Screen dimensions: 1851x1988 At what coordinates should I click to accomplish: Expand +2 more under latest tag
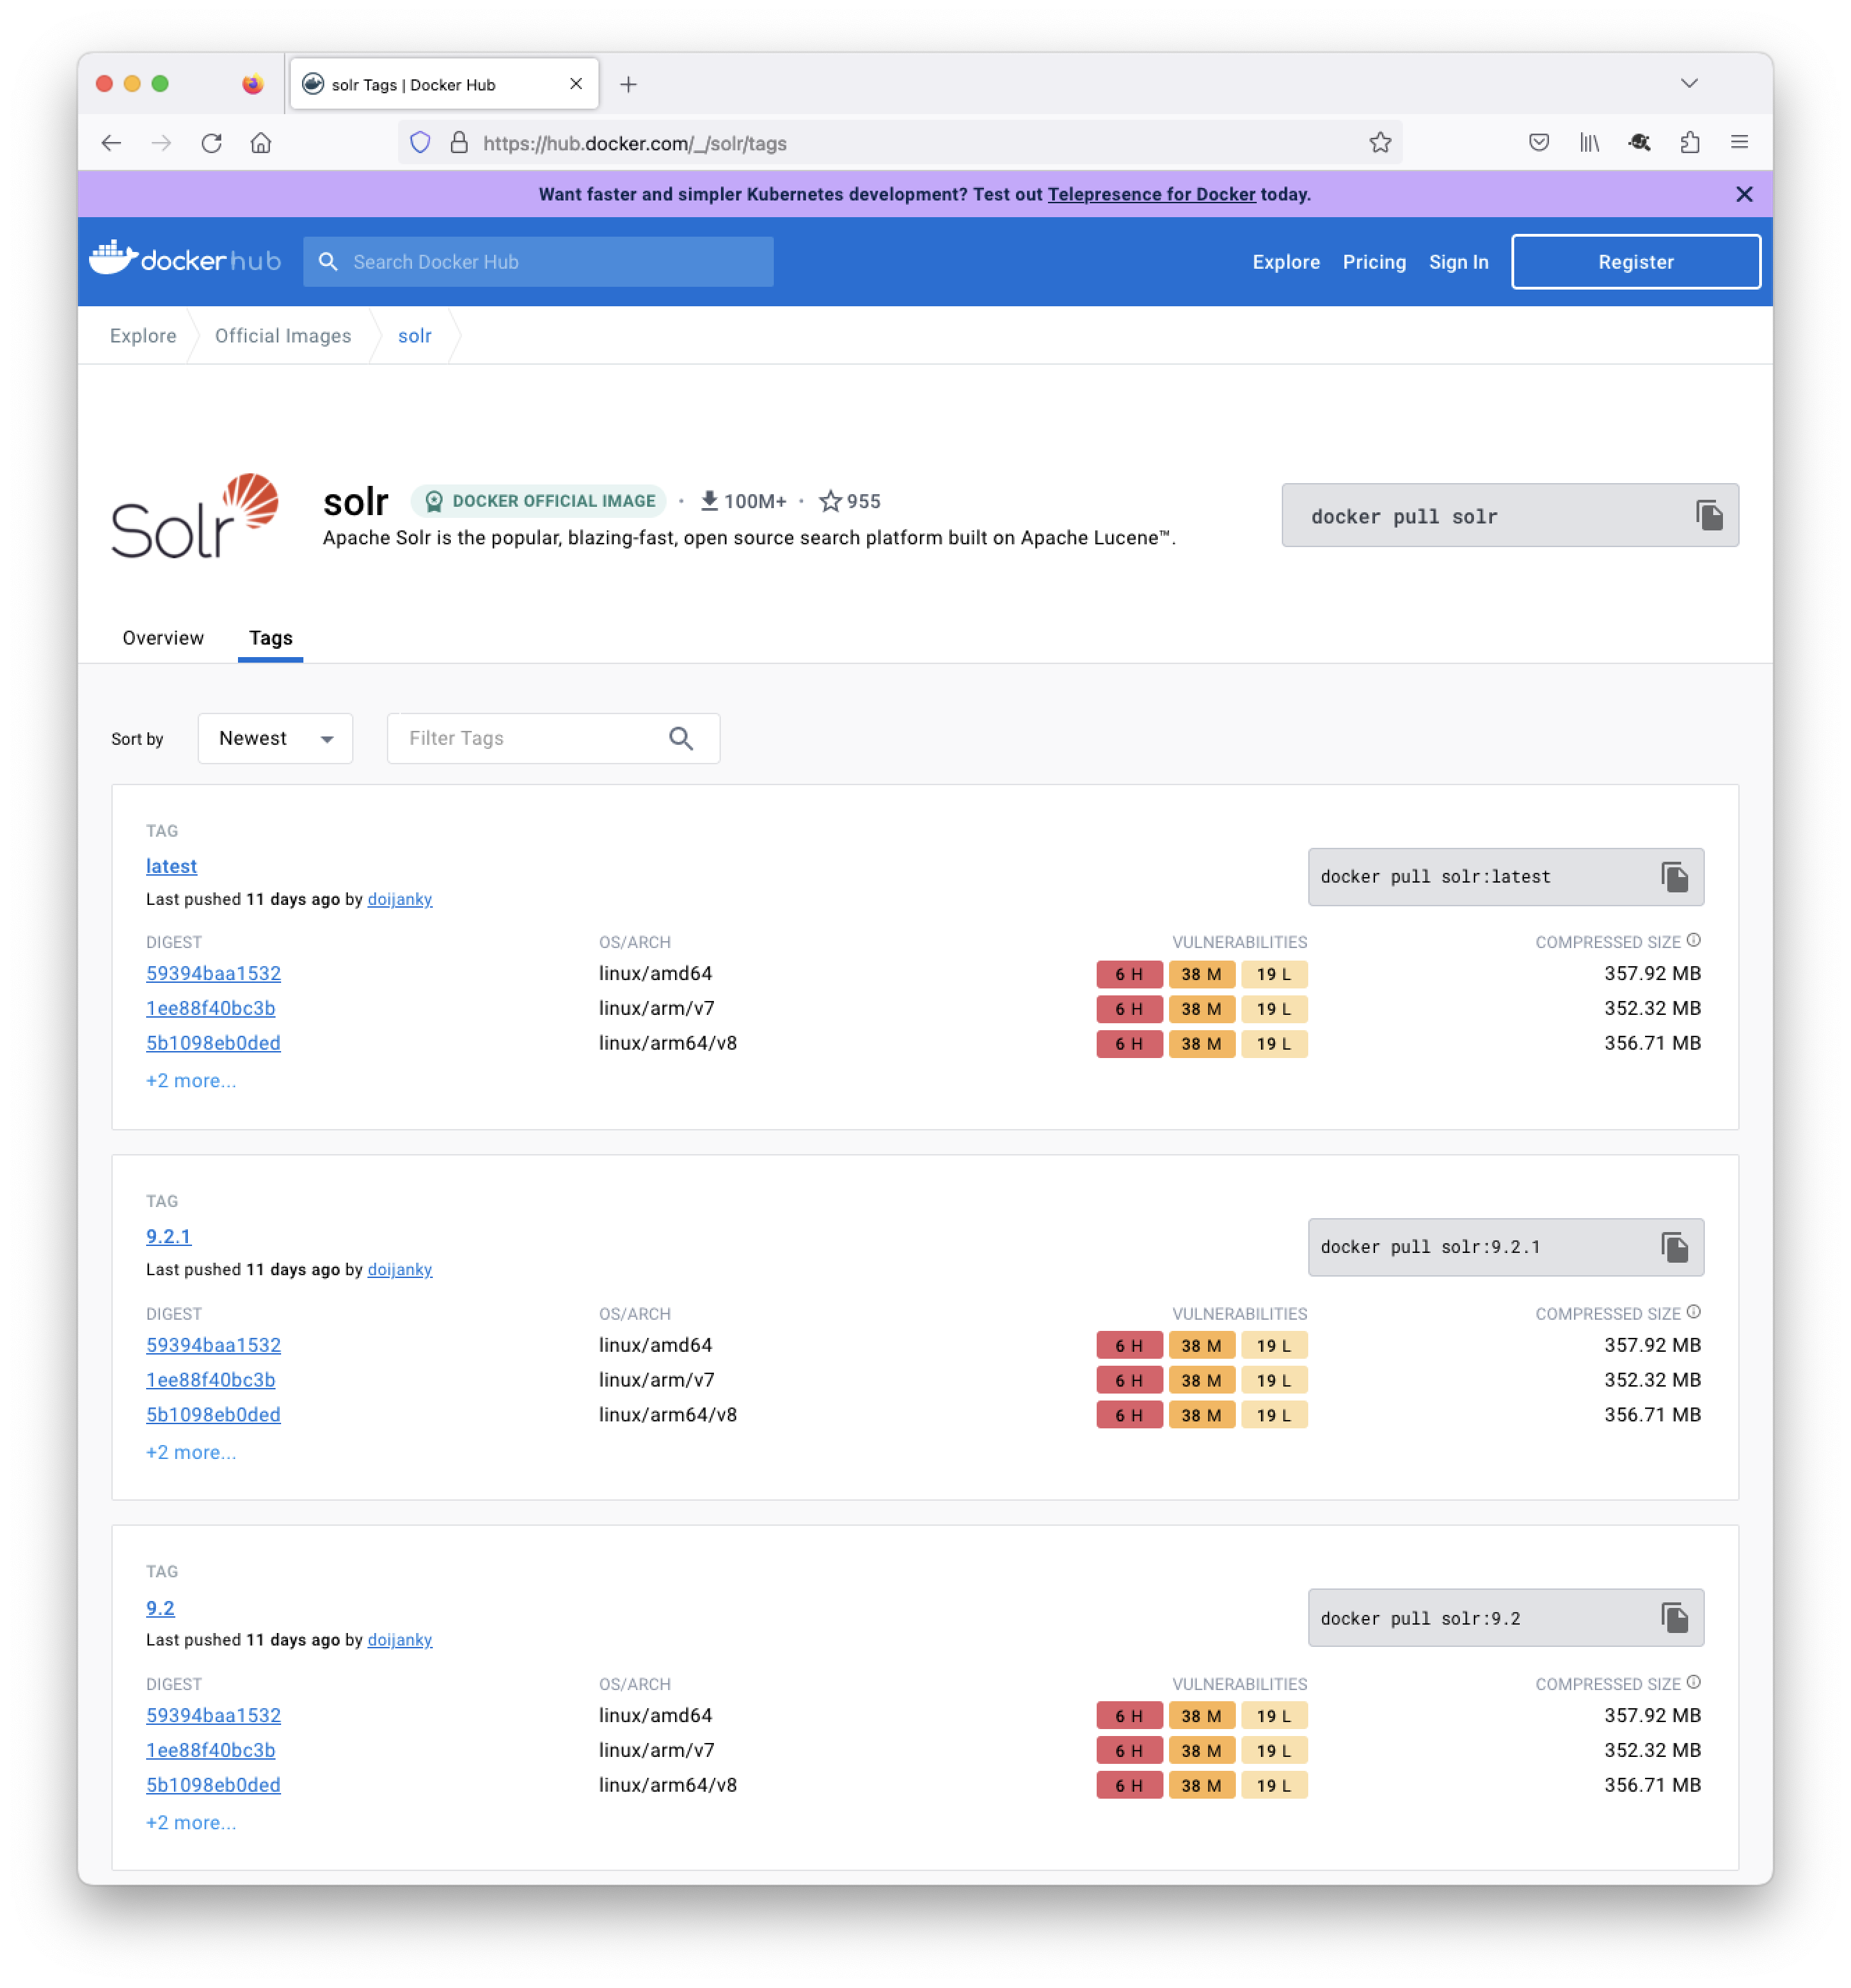(191, 1080)
